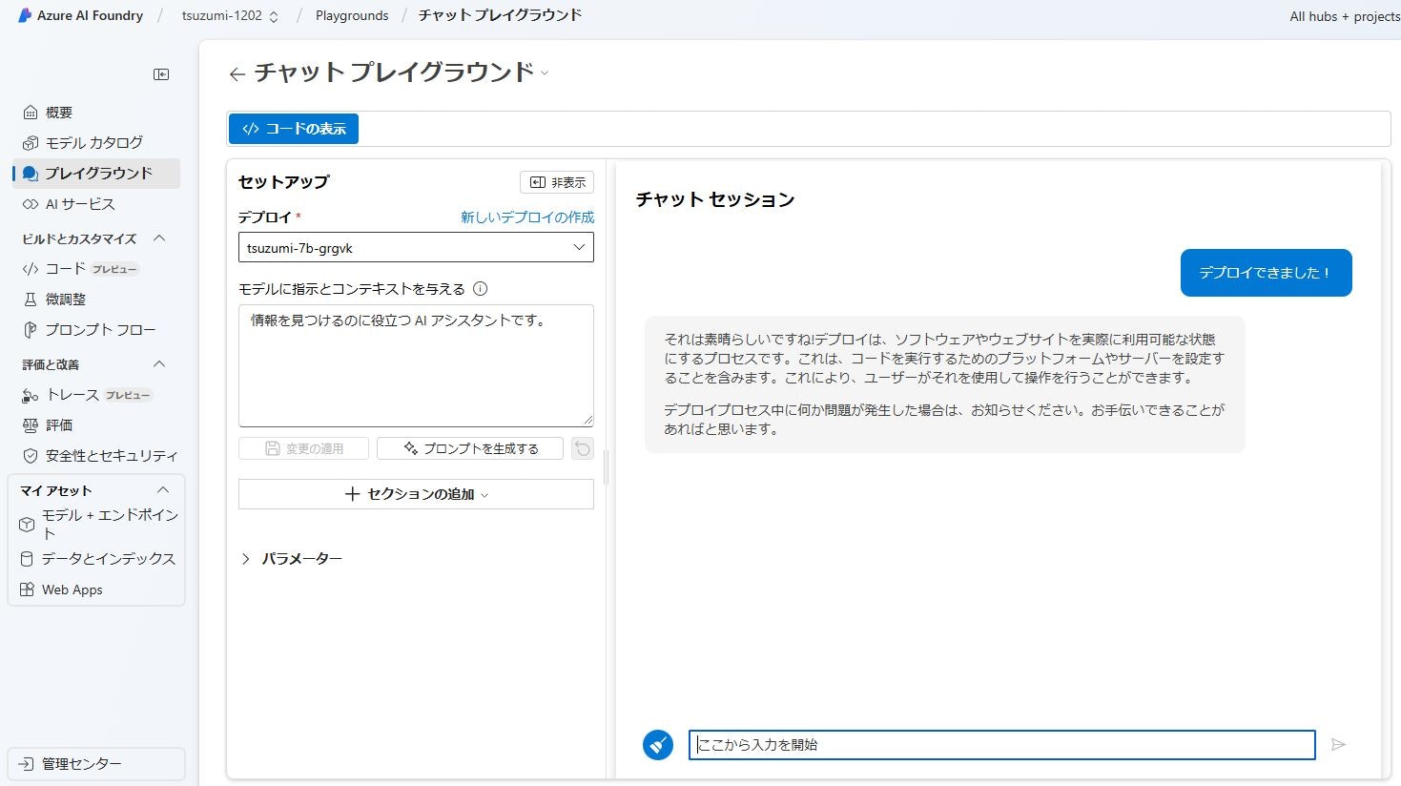Click the ここから入力を開始 chat input
1401x786 pixels.
point(1001,745)
